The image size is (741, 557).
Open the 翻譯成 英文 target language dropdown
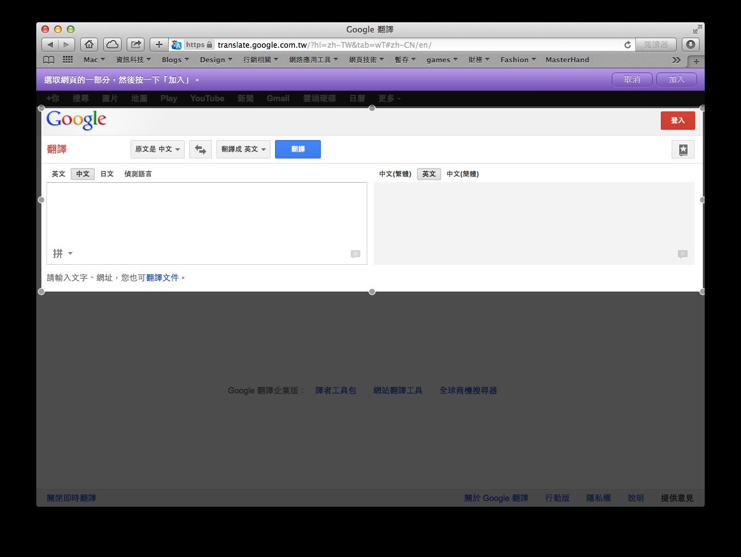pos(243,150)
